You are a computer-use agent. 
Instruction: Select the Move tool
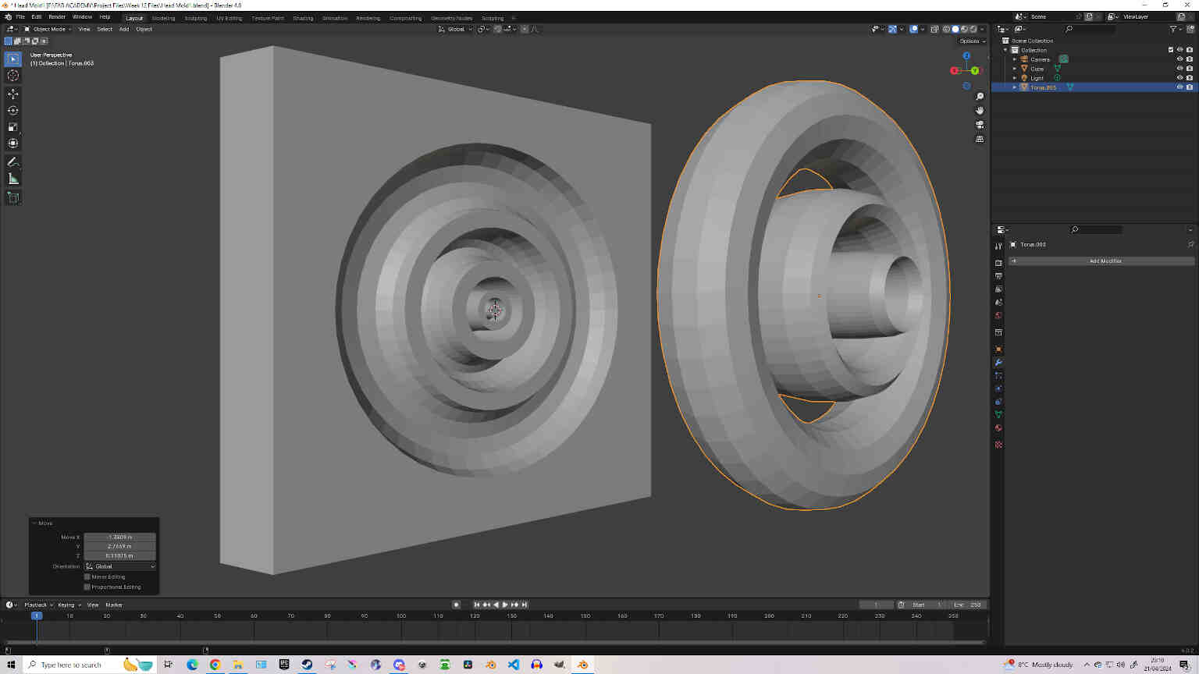(12, 94)
